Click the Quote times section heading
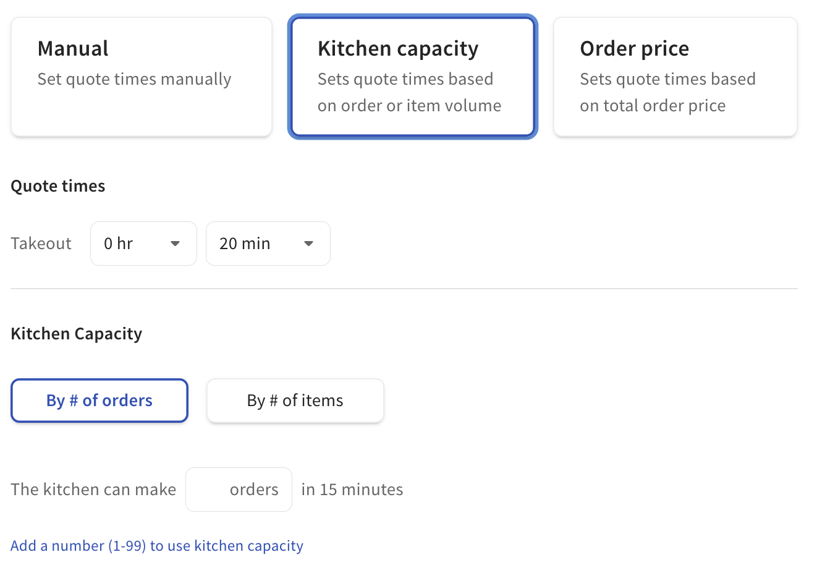This screenshot has height=586, width=817. click(57, 185)
